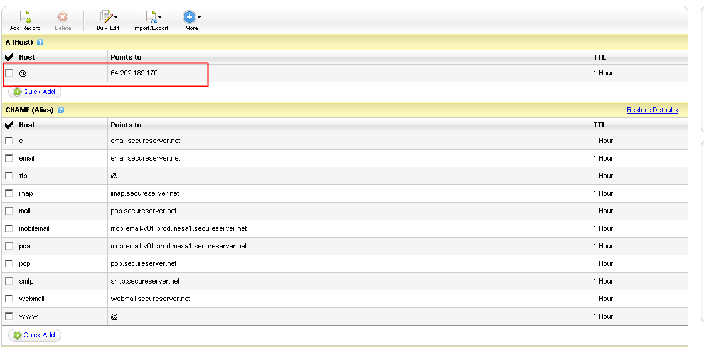Check the www CNAME record checkbox
Screen dimensions: 704x350
point(9,316)
